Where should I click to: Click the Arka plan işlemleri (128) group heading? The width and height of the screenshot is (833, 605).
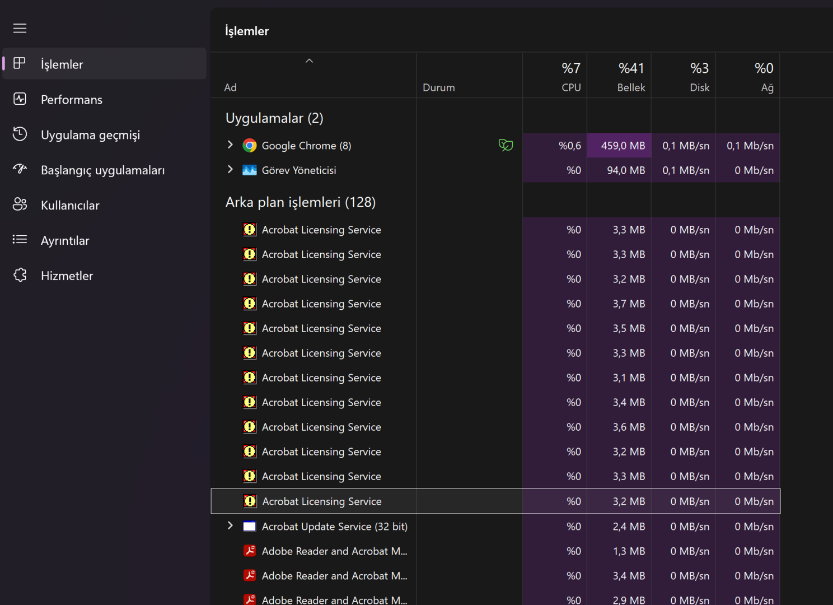pos(301,202)
